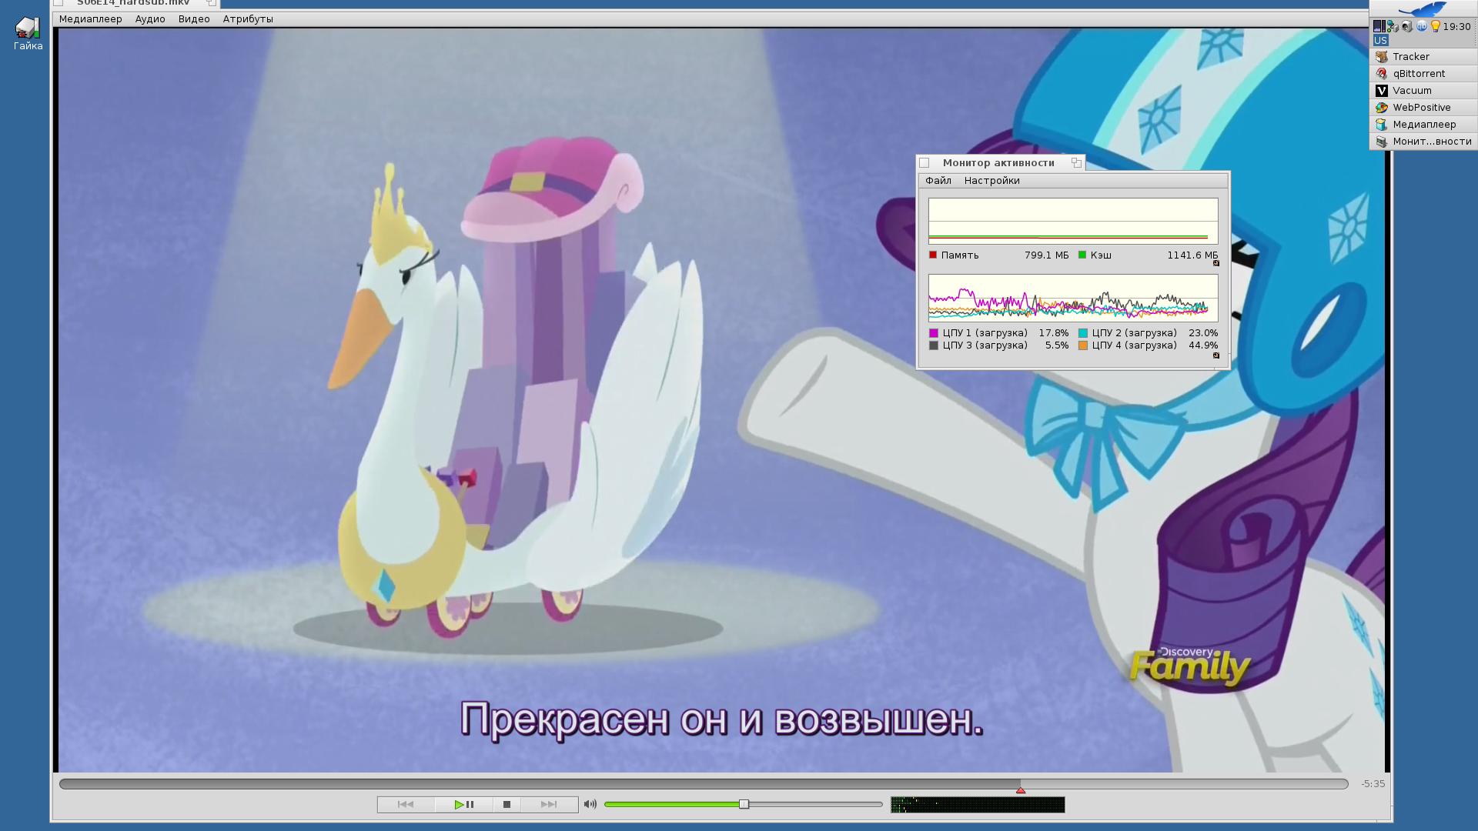The height and width of the screenshot is (831, 1478).
Task: Click the memory usage graph
Action: (x=1073, y=221)
